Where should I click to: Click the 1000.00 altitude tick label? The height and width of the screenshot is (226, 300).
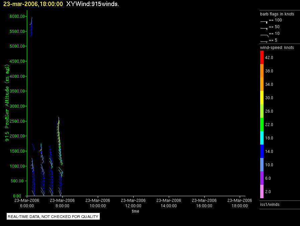[x=17, y=166]
